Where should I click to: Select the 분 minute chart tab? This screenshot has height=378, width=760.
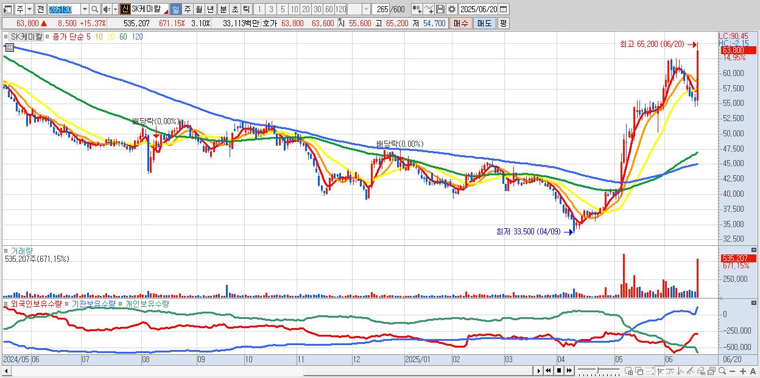[223, 9]
